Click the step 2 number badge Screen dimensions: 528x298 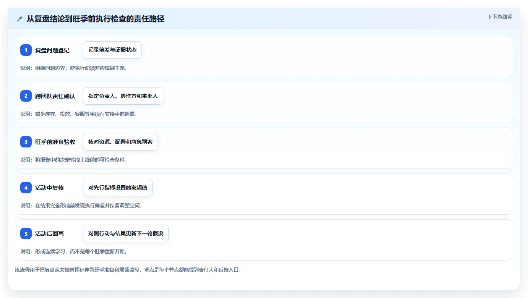[26, 96]
